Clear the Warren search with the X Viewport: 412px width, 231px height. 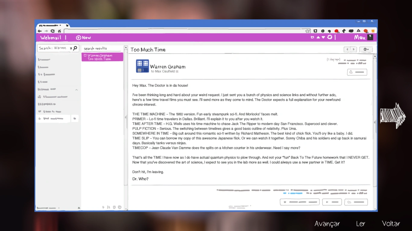click(71, 48)
